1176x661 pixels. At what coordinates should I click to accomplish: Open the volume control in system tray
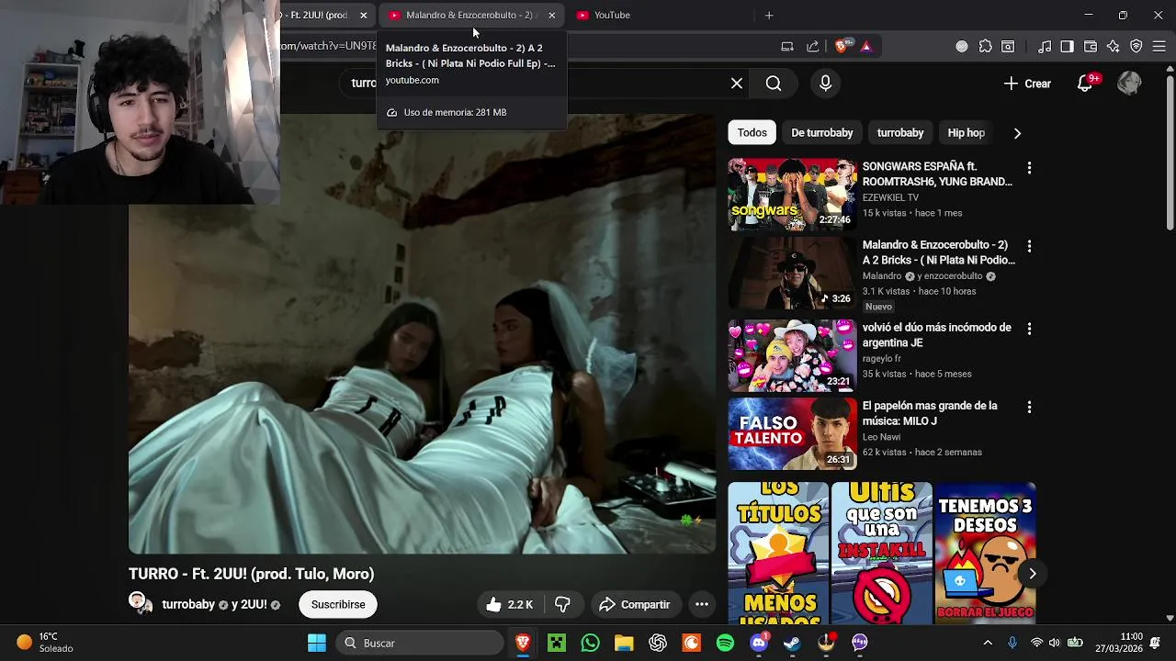coord(1054,643)
